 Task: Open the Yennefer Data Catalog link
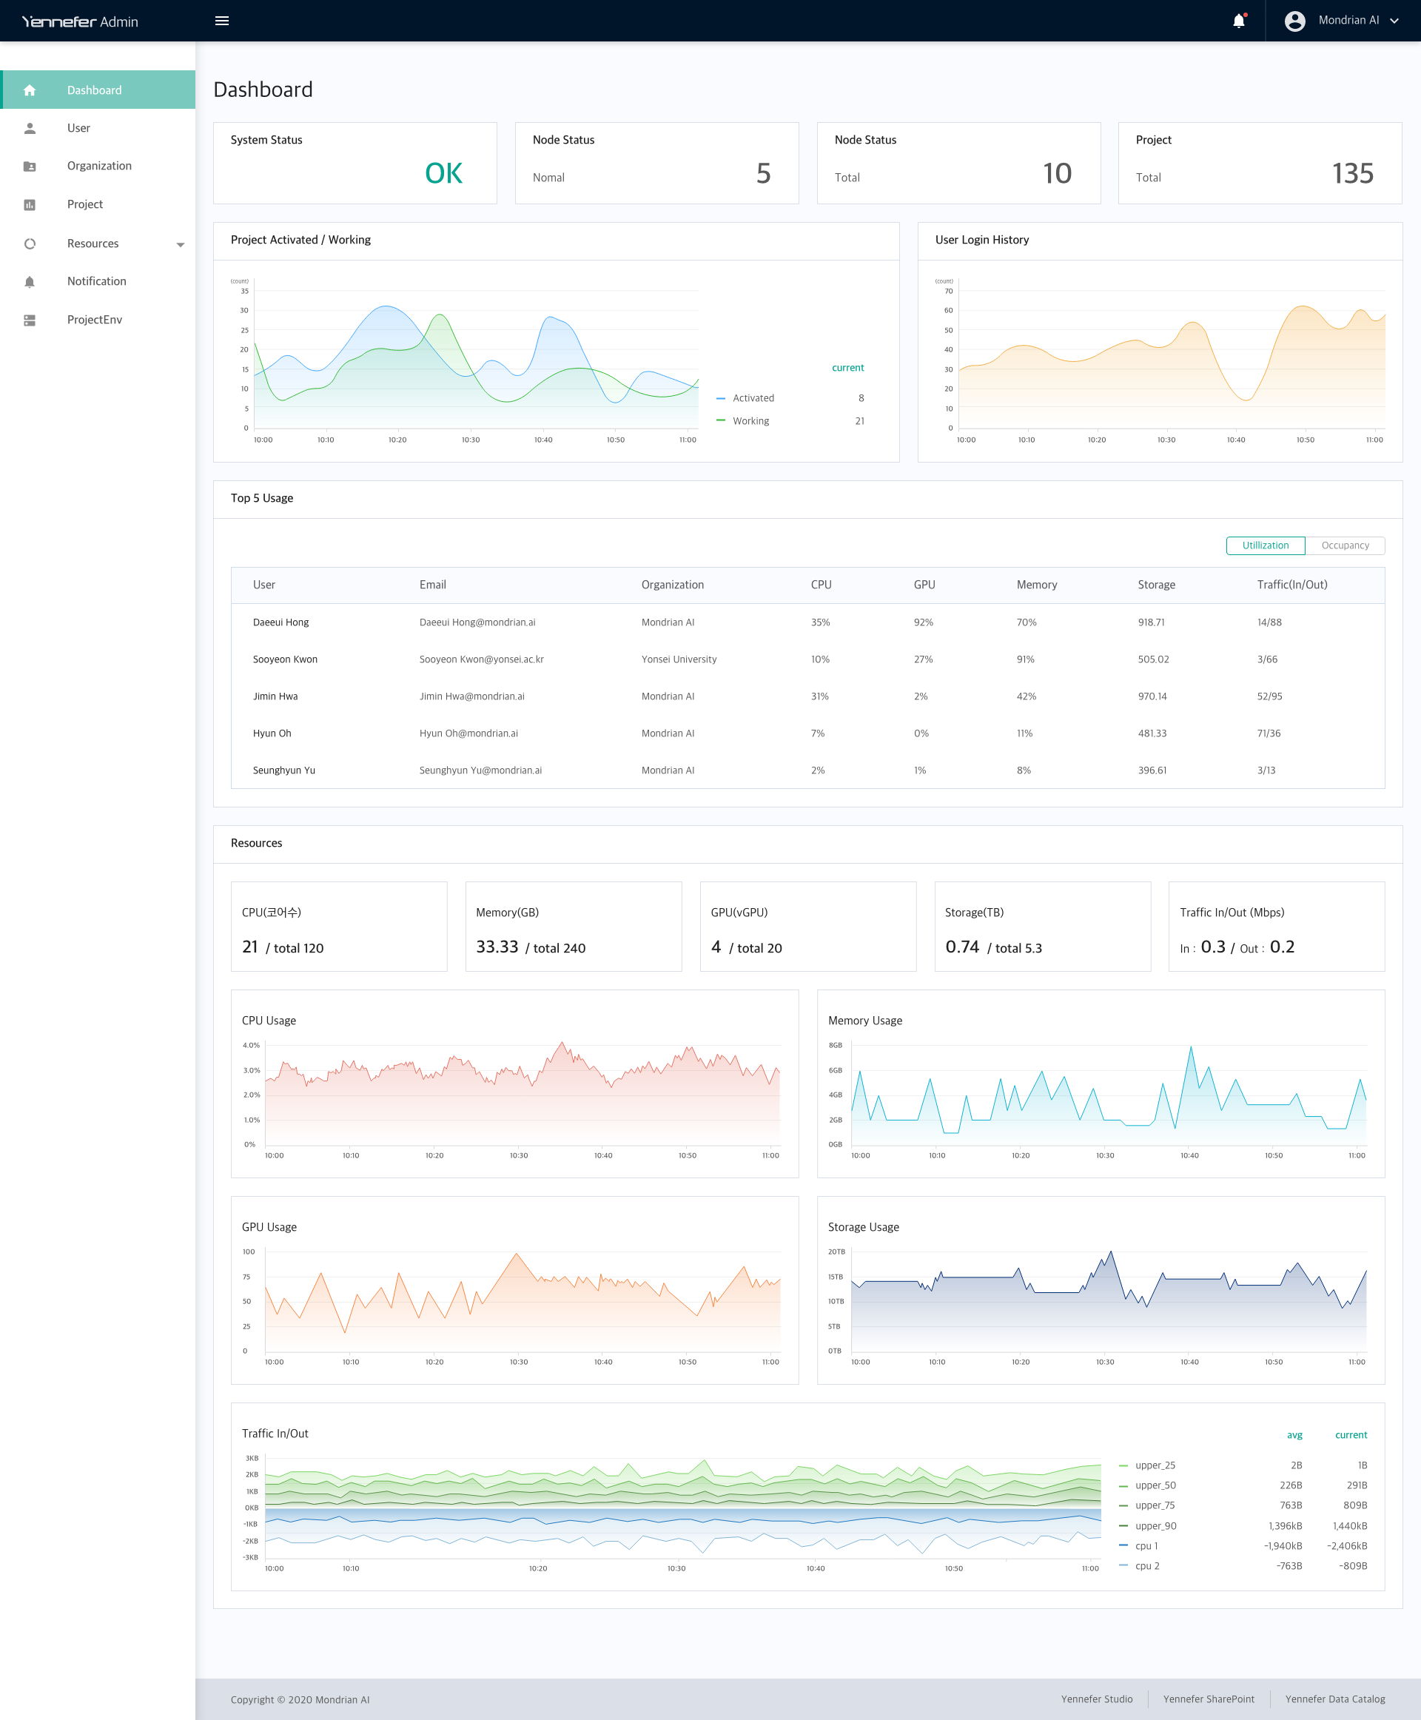(x=1334, y=1699)
